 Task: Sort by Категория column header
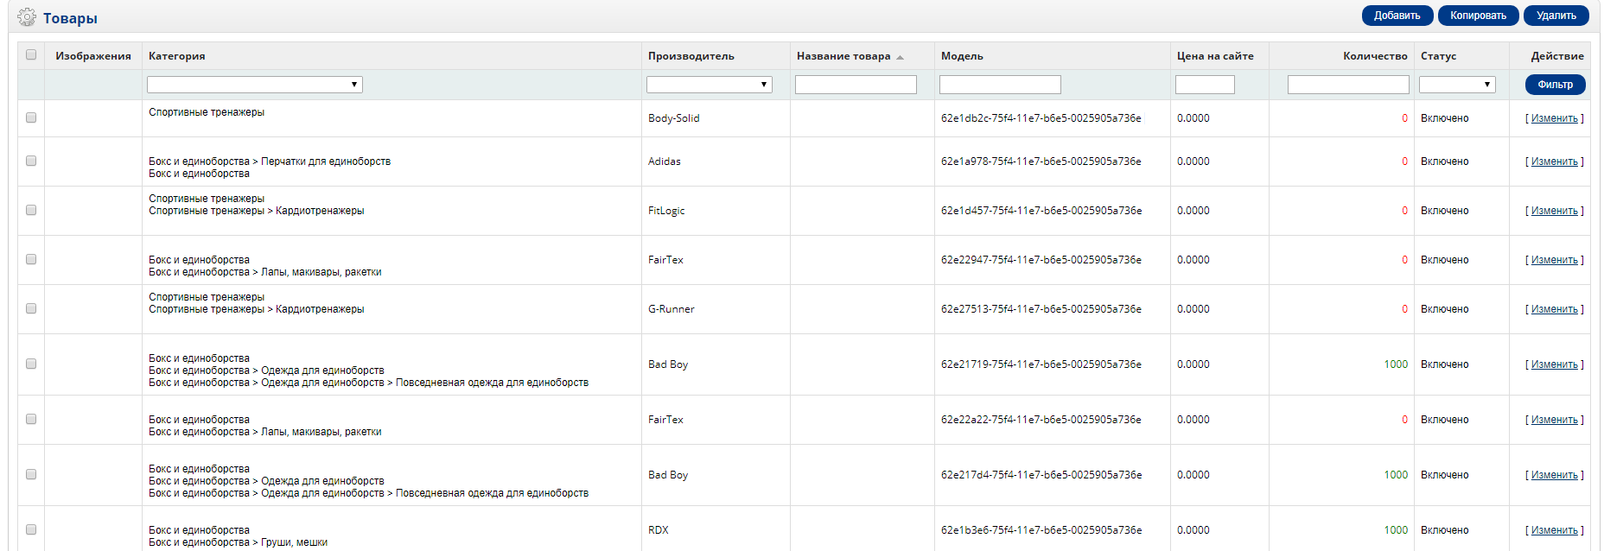point(177,56)
